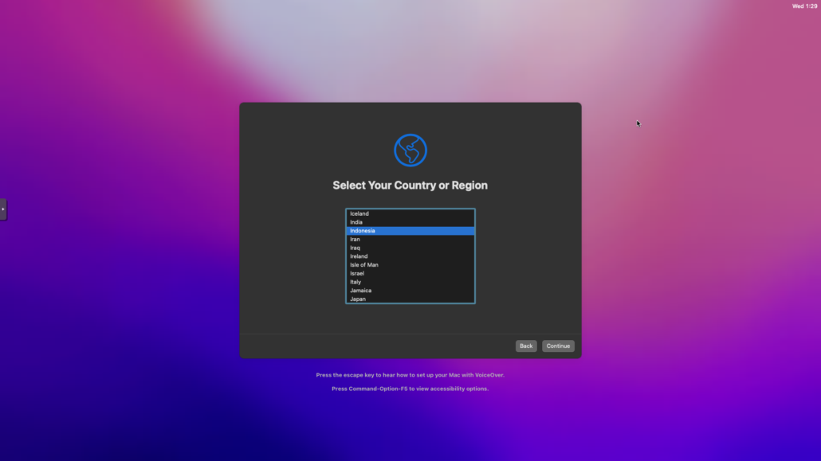821x461 pixels.
Task: Select India in the country list
Action: pos(410,222)
